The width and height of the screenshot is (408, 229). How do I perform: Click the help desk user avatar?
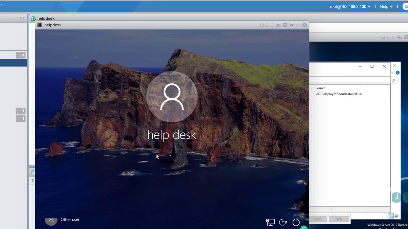[172, 97]
